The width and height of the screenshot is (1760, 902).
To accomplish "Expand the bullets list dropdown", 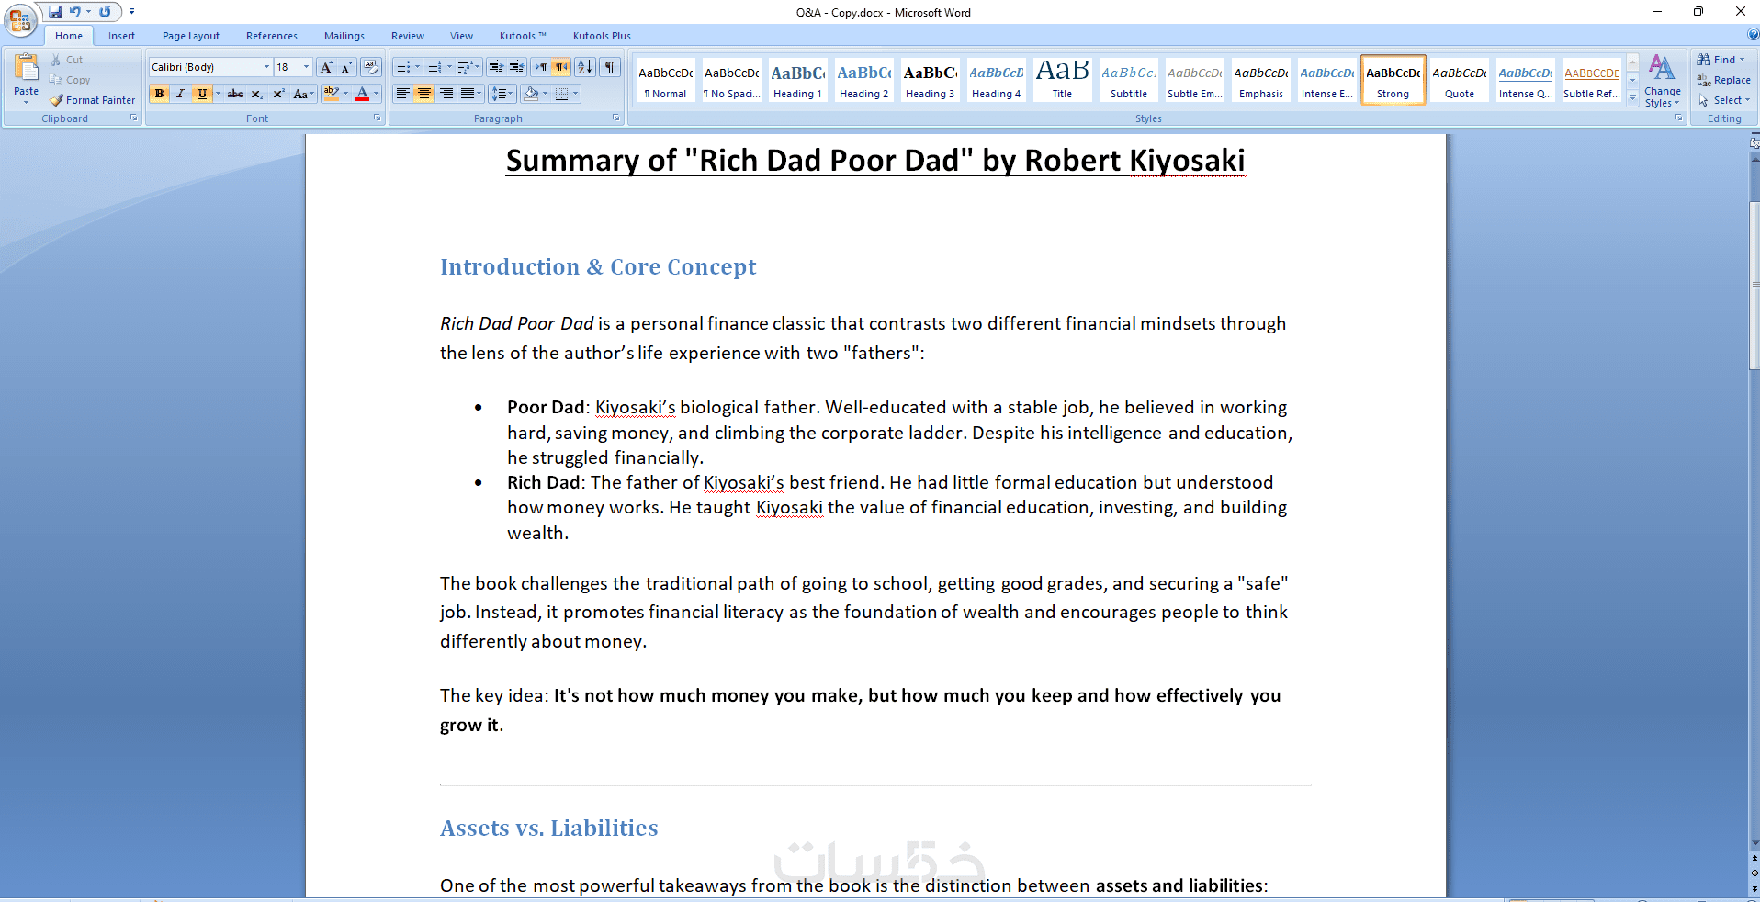I will click(418, 67).
